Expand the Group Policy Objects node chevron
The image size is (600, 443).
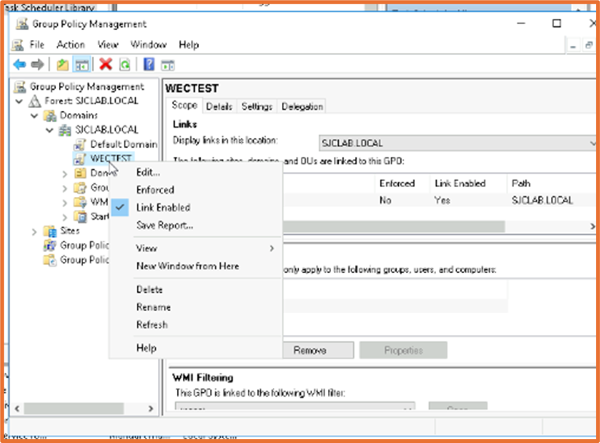[65, 188]
